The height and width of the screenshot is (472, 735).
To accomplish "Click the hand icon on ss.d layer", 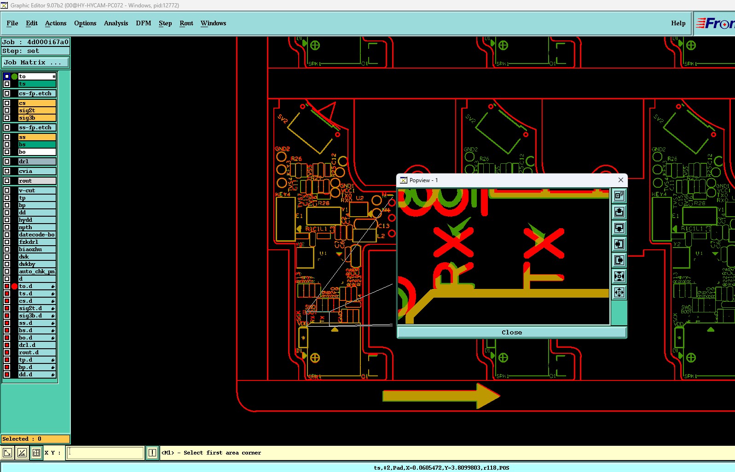I will (x=53, y=323).
